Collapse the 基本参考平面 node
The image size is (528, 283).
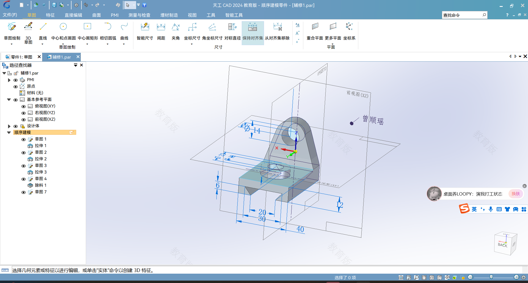[9, 100]
